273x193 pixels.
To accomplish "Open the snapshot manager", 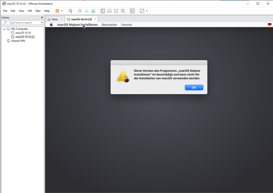I will [93, 11].
